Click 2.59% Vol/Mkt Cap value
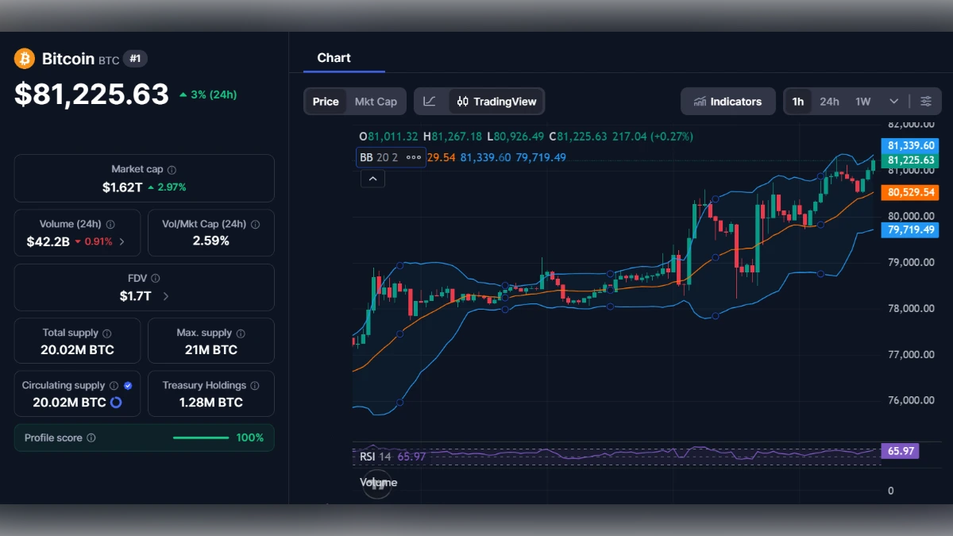The image size is (953, 536). (x=211, y=241)
